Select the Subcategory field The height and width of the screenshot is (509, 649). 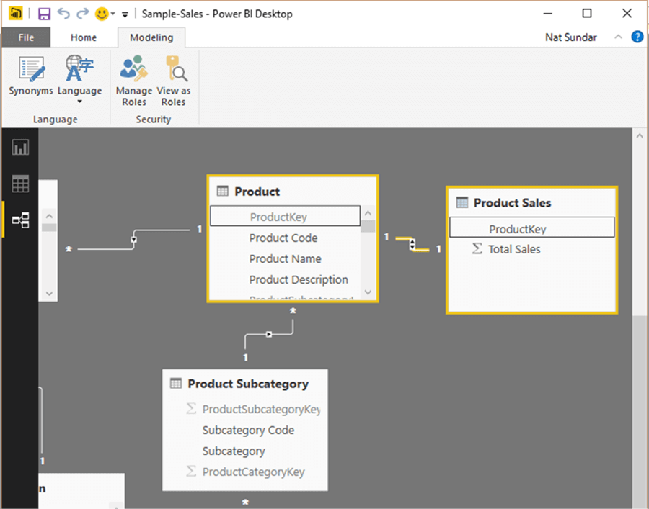click(x=234, y=451)
